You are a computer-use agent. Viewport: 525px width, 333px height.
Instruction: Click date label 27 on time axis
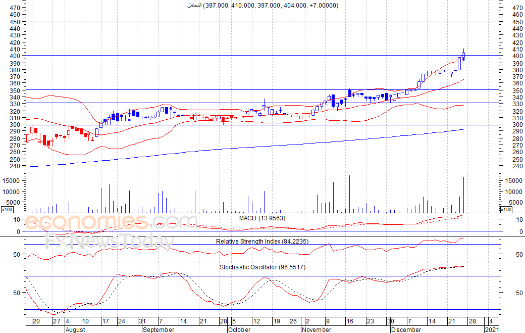pos(57,321)
